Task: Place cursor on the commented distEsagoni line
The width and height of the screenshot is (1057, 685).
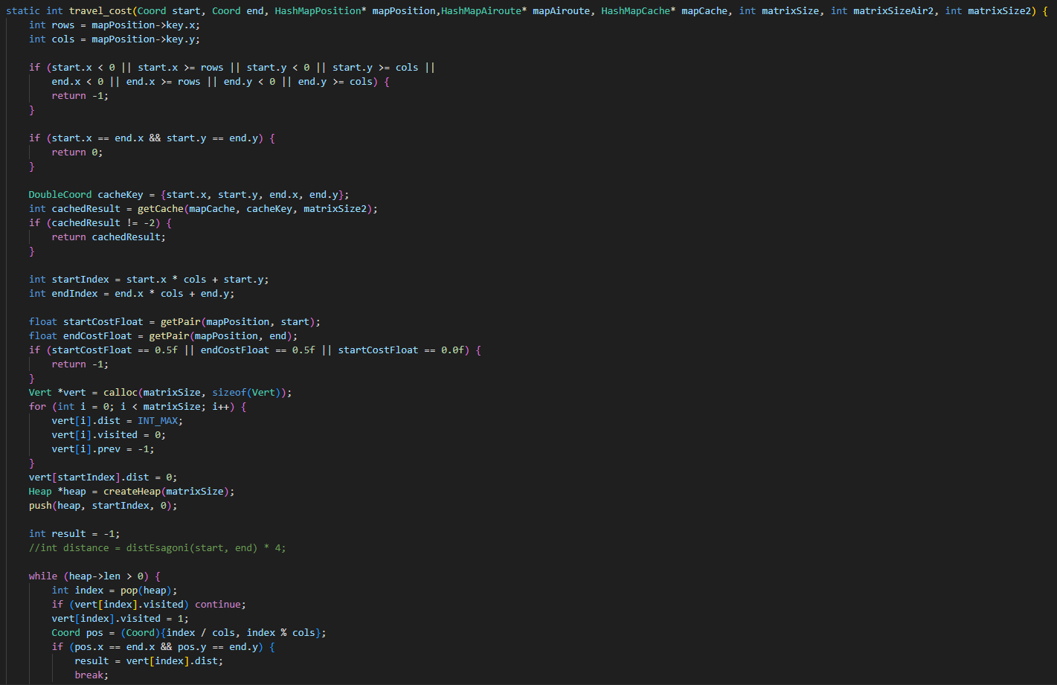Action: pyautogui.click(x=157, y=548)
